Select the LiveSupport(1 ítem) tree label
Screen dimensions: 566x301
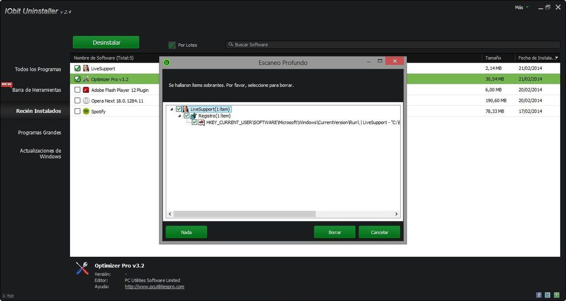coord(210,109)
